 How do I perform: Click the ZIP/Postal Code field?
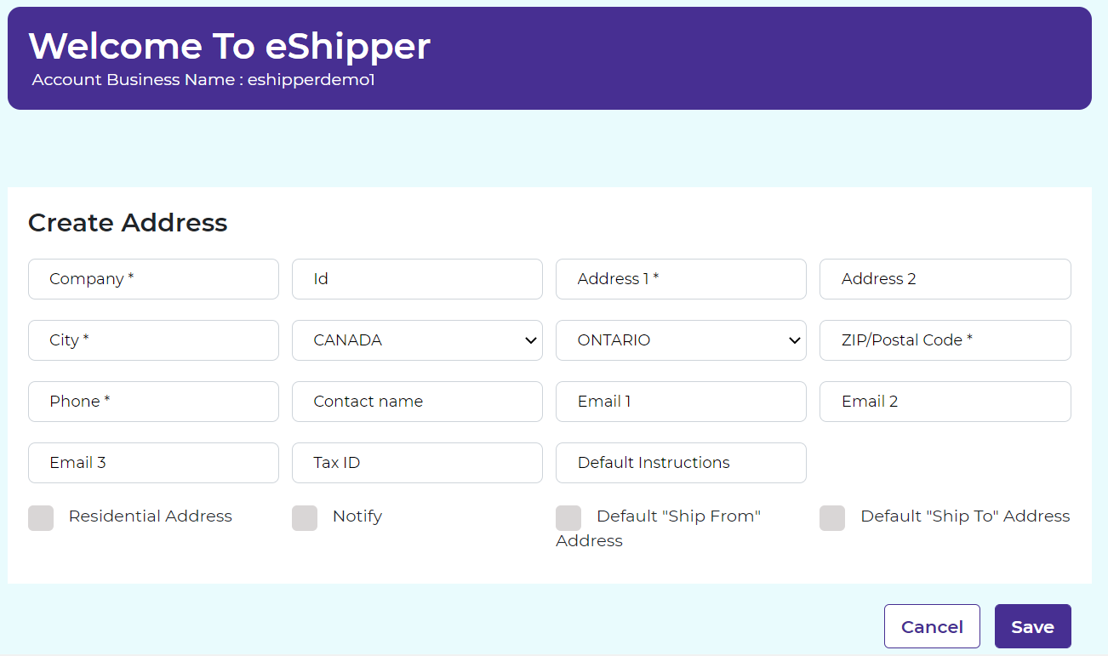[945, 340]
